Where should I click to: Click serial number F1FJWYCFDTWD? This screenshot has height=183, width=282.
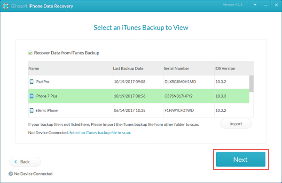click(179, 110)
